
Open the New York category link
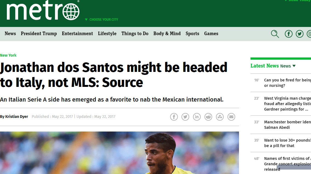click(x=8, y=56)
